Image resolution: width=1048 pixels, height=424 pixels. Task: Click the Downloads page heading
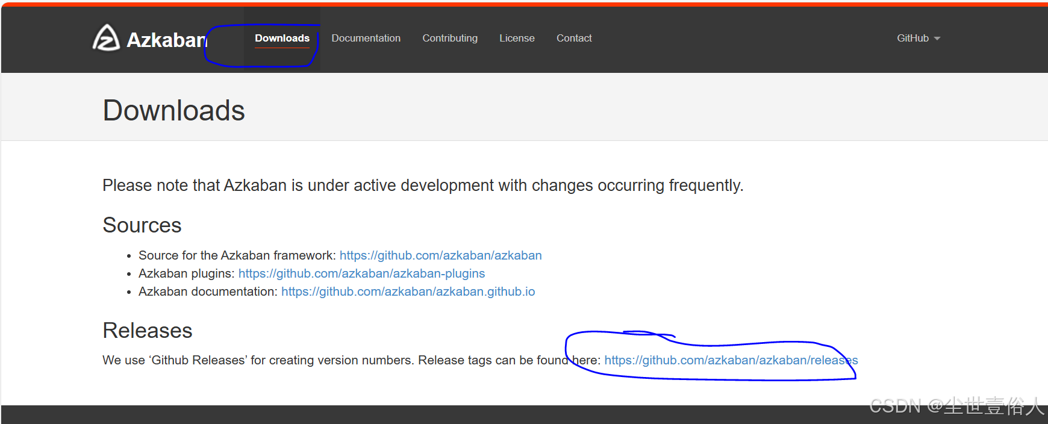[x=174, y=111]
